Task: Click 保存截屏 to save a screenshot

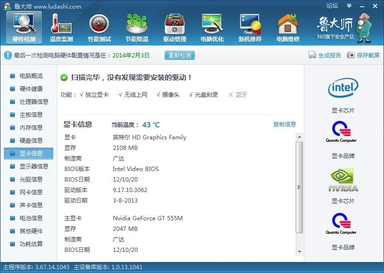Action: tap(363, 55)
